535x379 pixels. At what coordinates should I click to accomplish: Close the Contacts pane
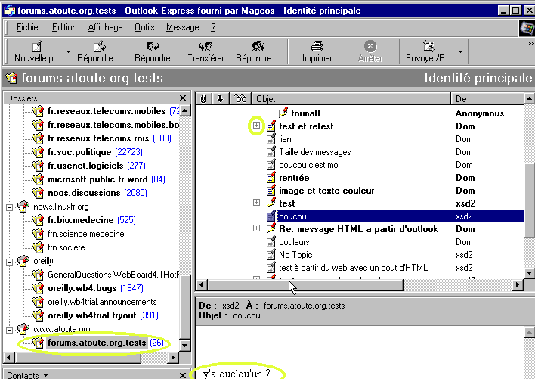pos(183,375)
